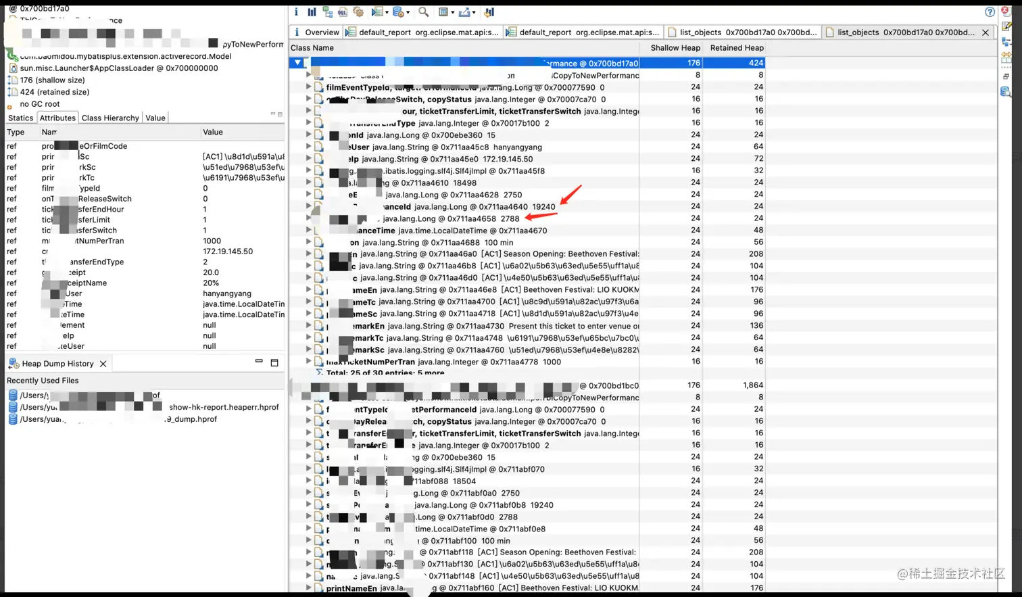Expand the java.lang.String hanyangyang row
This screenshot has width=1022, height=597.
tap(308, 147)
